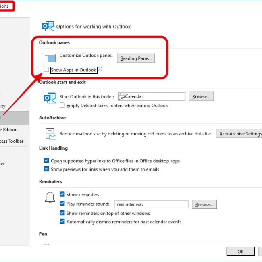
Task: Click the AutoArchive mailbox icon
Action: 51,134
